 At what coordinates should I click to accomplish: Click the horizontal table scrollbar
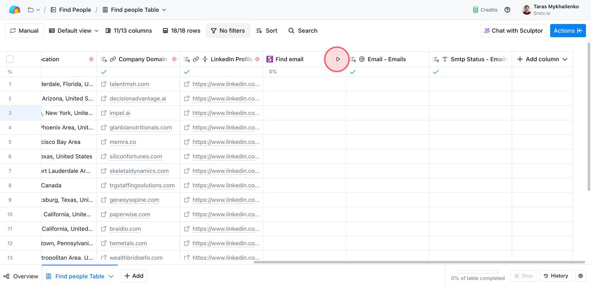coord(419,262)
